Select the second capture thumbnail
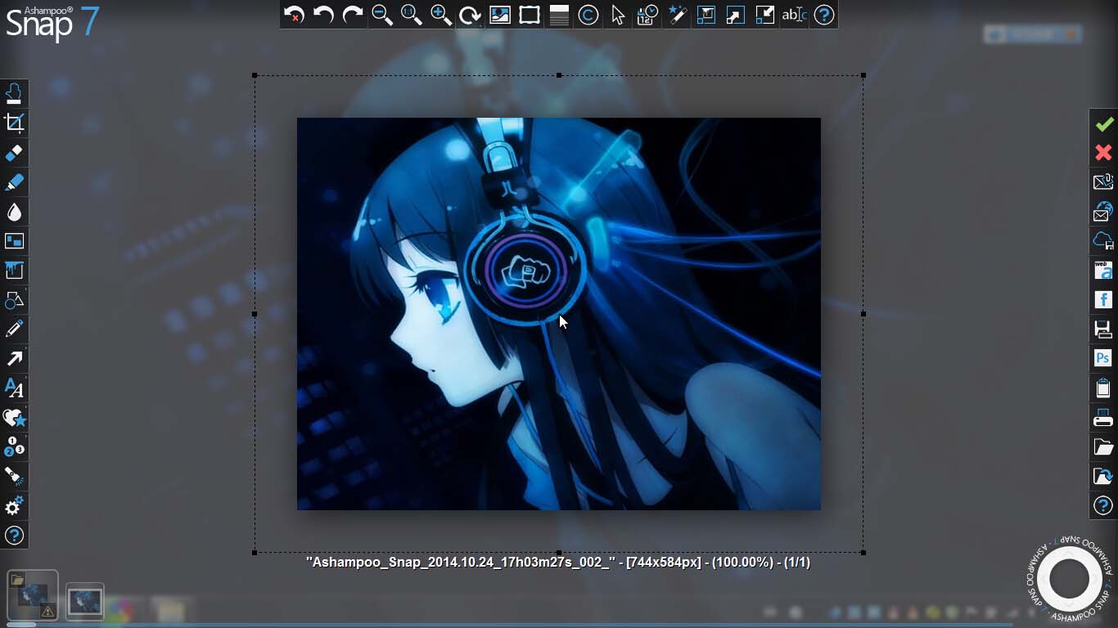The image size is (1118, 628). (85, 602)
